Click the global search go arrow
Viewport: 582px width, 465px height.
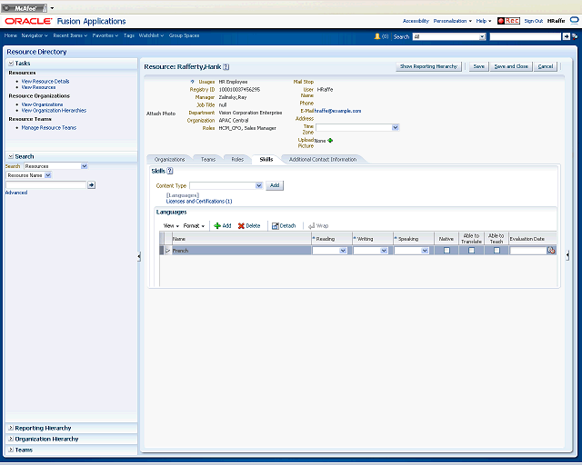pyautogui.click(x=566, y=36)
